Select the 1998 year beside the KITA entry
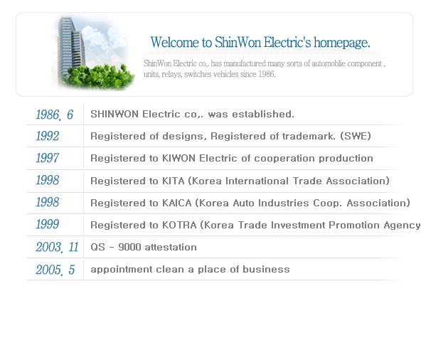The image size is (421, 338). pyautogui.click(x=48, y=180)
